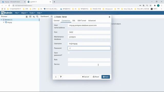Open the SSH Tunnel tab

tap(82, 20)
